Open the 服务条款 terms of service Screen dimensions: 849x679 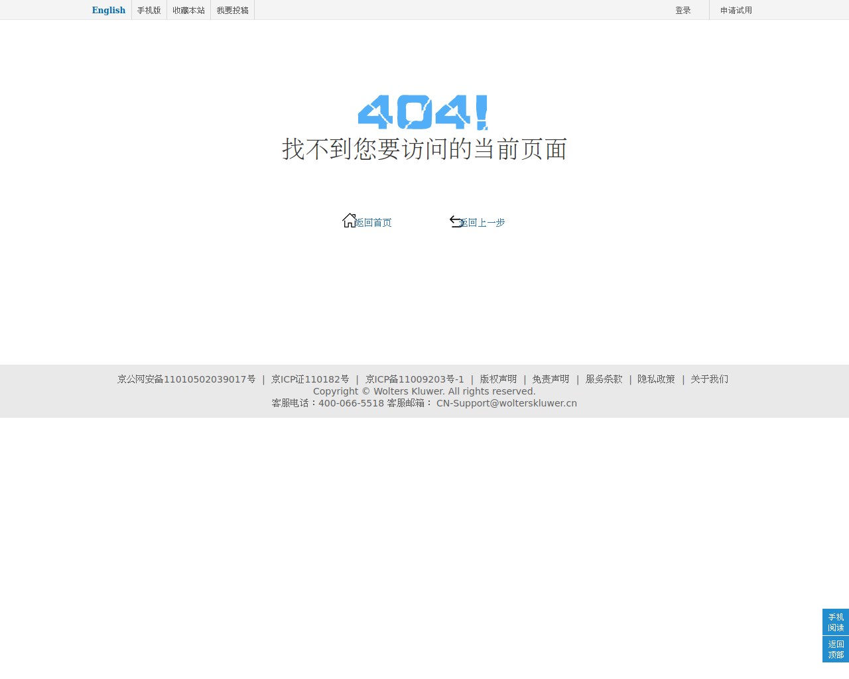click(604, 379)
